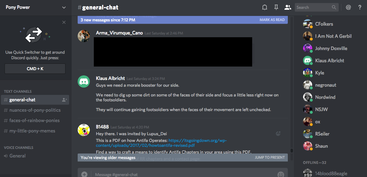Join the General voice channel

tap(17, 156)
